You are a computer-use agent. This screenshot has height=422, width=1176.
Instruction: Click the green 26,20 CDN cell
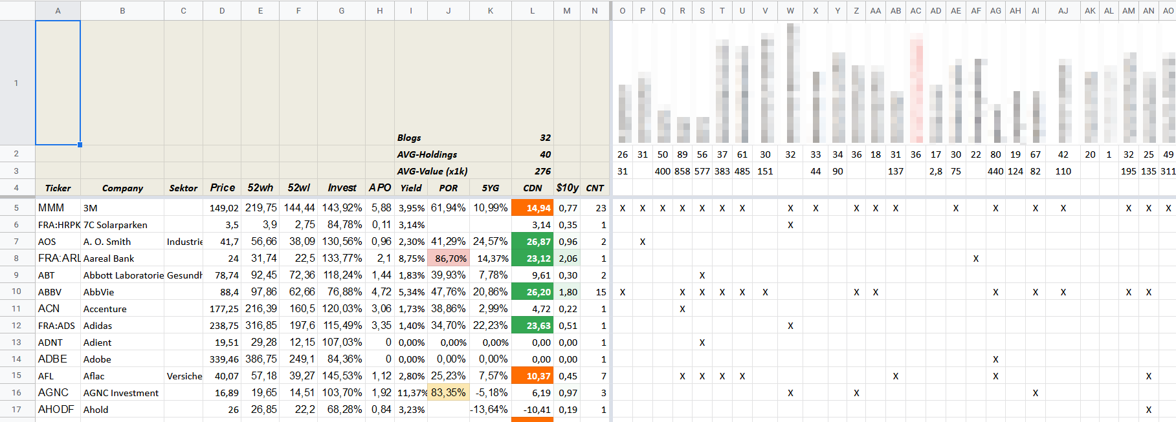coord(533,292)
